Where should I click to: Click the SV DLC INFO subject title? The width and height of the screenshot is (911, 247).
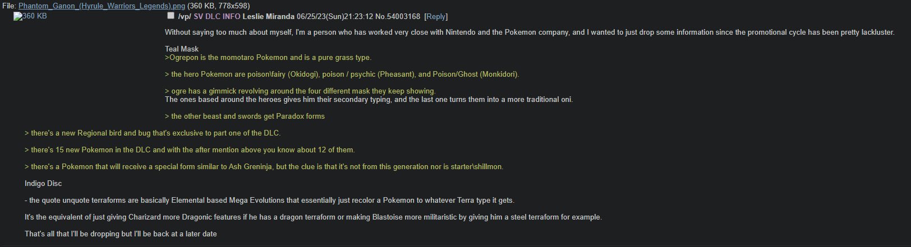pyautogui.click(x=217, y=17)
